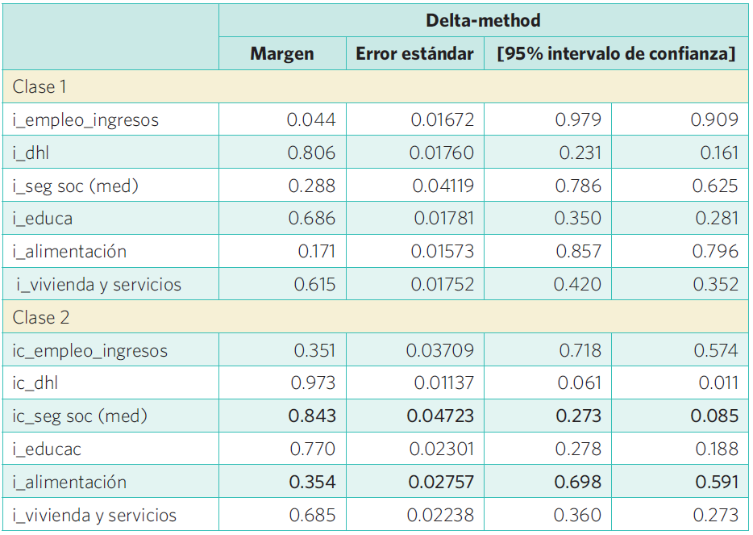Click the i_empleo_ingresos row label
Image resolution: width=753 pixels, height=535 pixels.
pos(85,120)
